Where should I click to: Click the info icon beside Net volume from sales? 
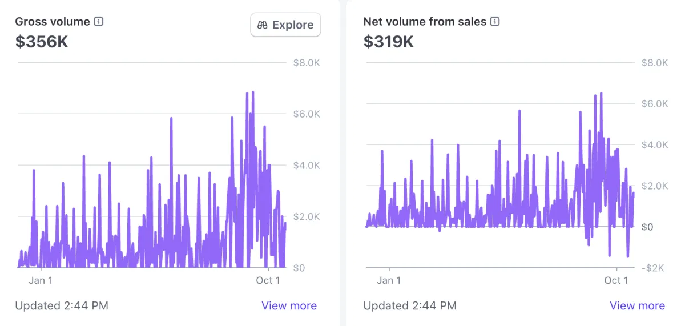point(495,22)
